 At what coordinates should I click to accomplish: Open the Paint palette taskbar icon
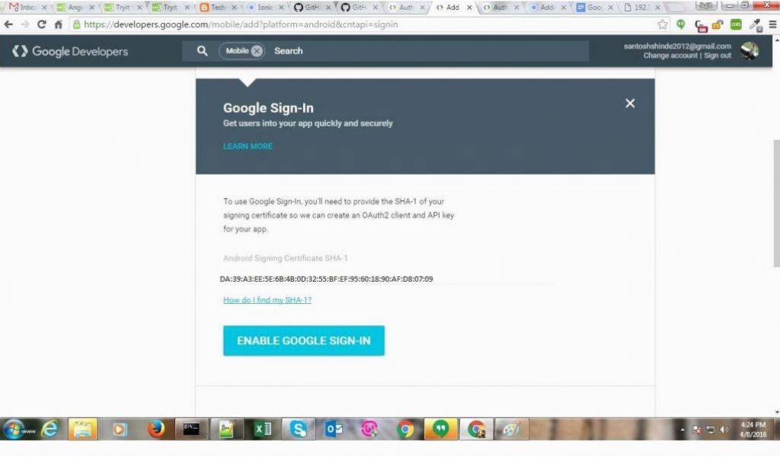(511, 429)
